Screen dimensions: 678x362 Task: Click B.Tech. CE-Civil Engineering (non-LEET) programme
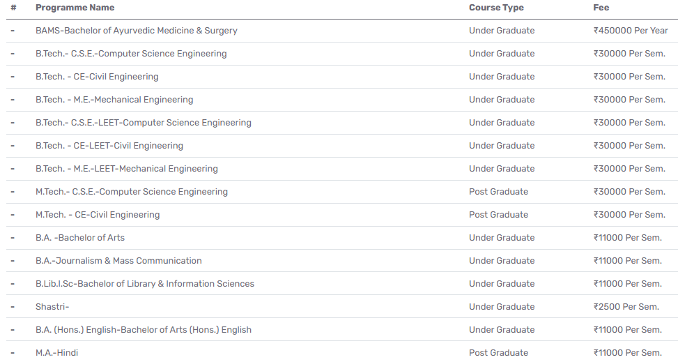pyautogui.click(x=97, y=77)
